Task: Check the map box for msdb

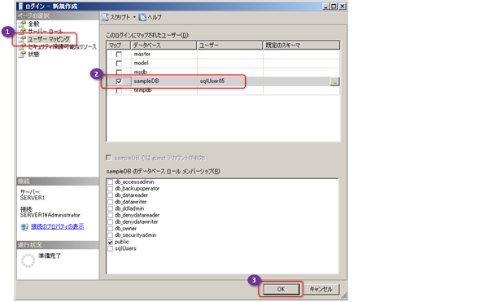Action: pos(119,72)
